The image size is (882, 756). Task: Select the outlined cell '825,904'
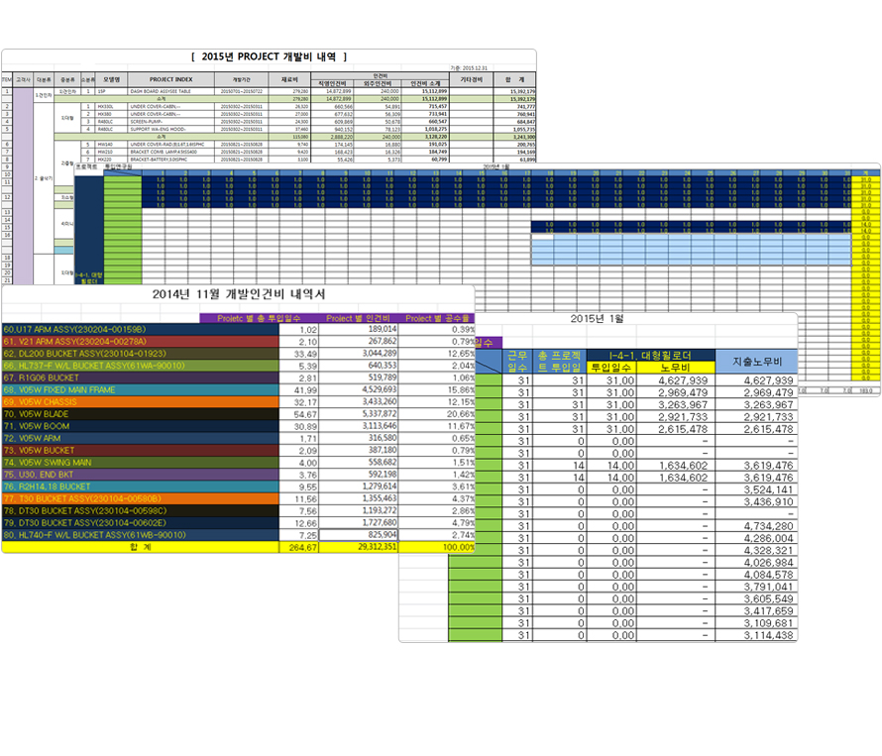[359, 535]
